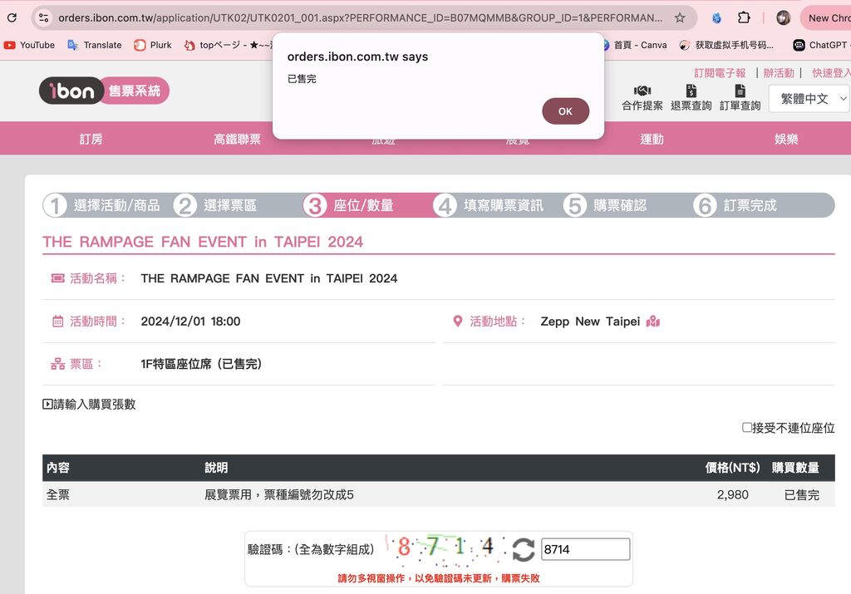Viewport: 851px width, 594px height.
Task: Open the Chrome profile avatar
Action: [783, 18]
